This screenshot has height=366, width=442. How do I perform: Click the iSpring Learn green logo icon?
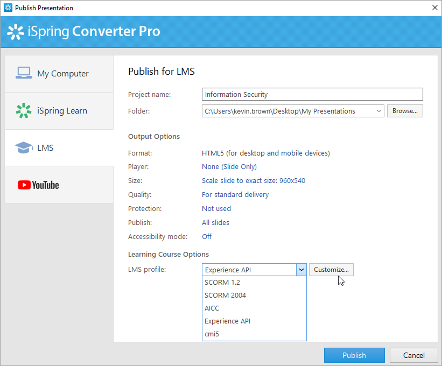coord(23,111)
